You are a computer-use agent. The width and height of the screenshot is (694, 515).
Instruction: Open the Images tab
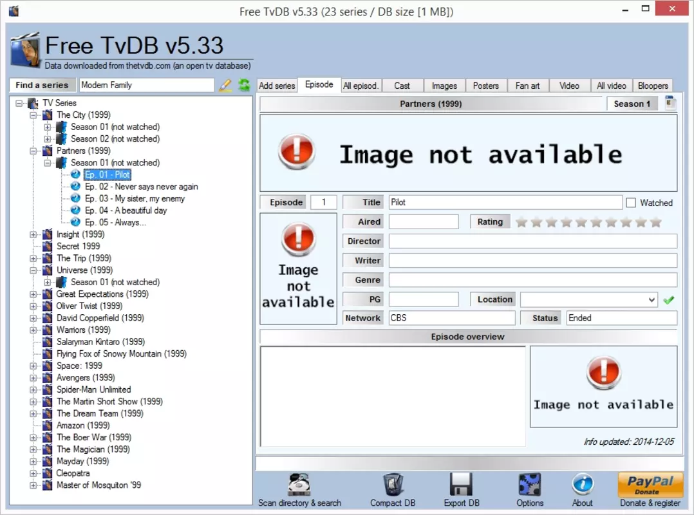[444, 86]
